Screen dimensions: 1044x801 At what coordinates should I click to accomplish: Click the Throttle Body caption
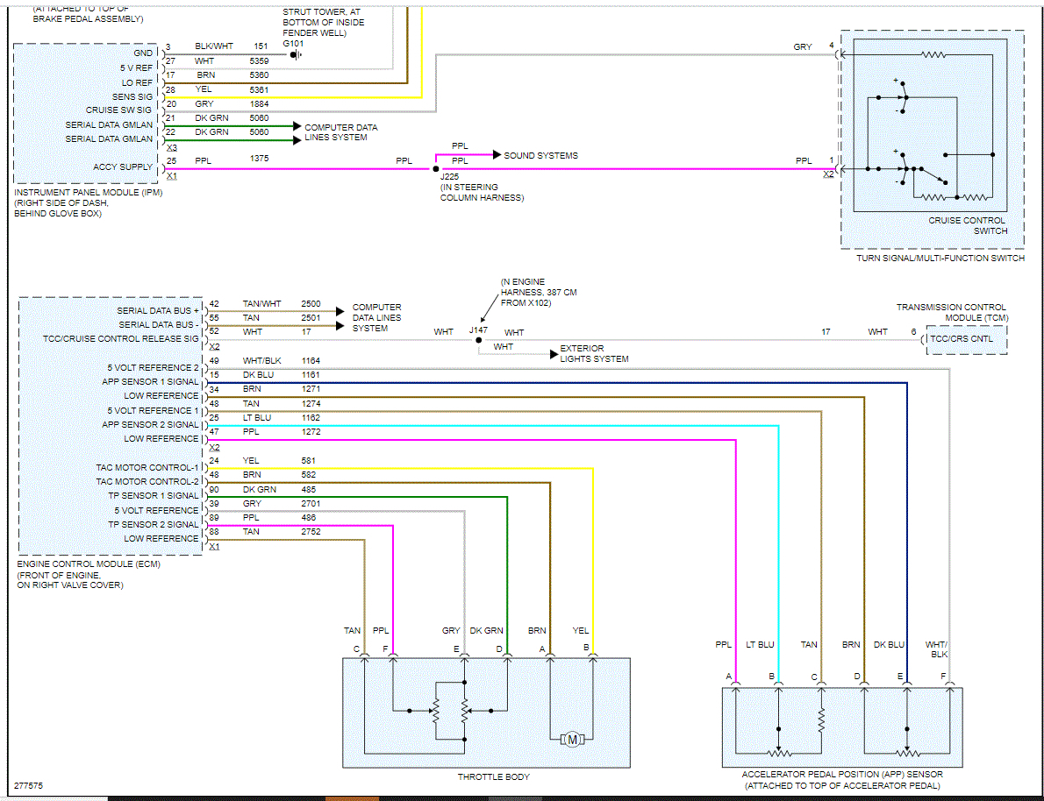pos(493,776)
